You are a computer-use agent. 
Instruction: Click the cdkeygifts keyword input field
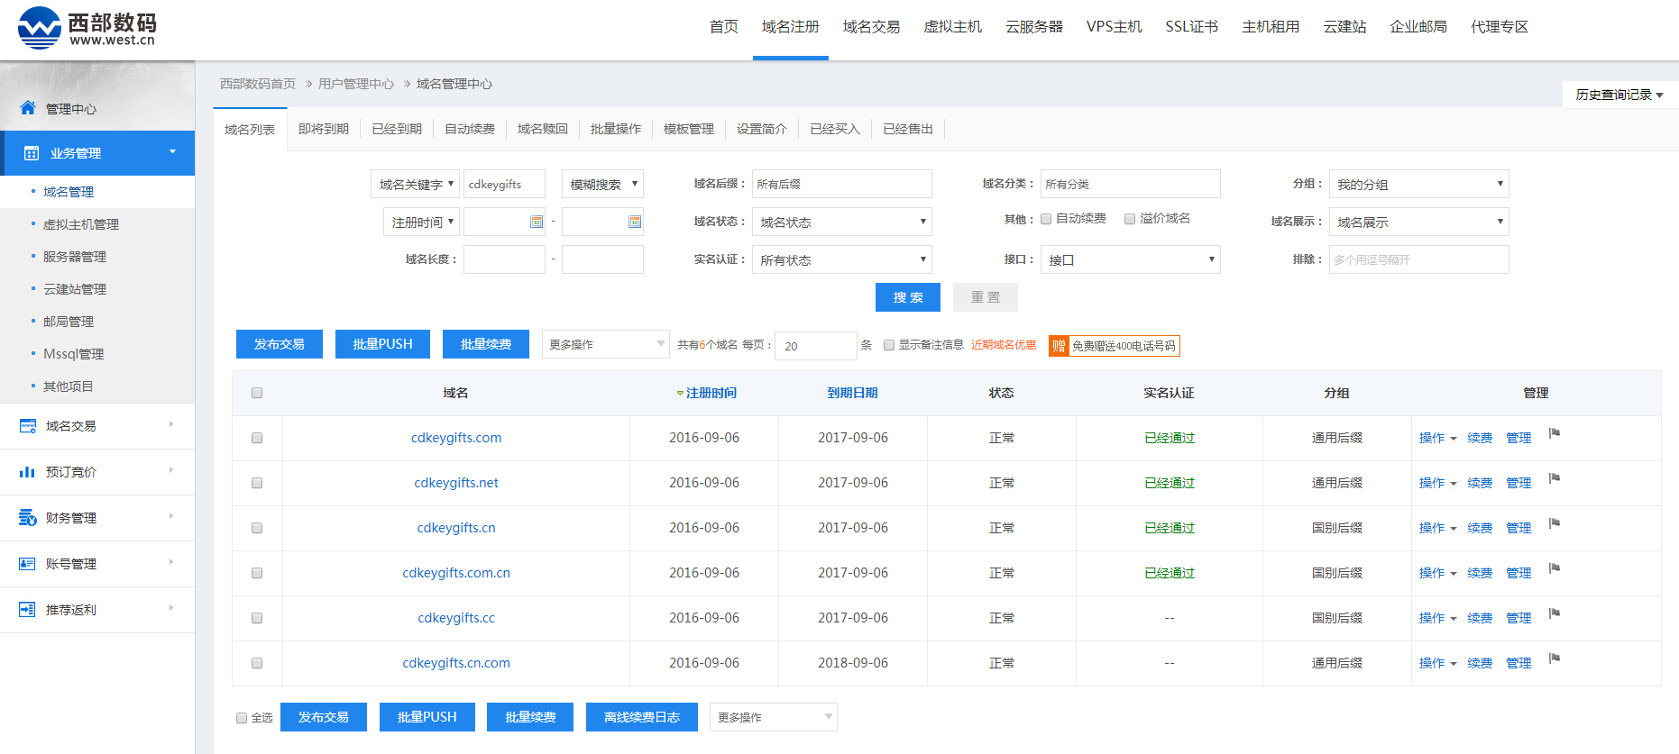(x=504, y=184)
